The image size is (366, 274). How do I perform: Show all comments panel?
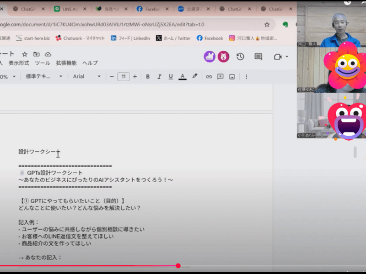[x=258, y=57]
